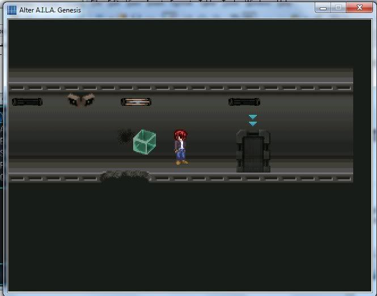Click the broken ceiling panel with dangling flaps
The width and height of the screenshot is (377, 296).
point(81,100)
